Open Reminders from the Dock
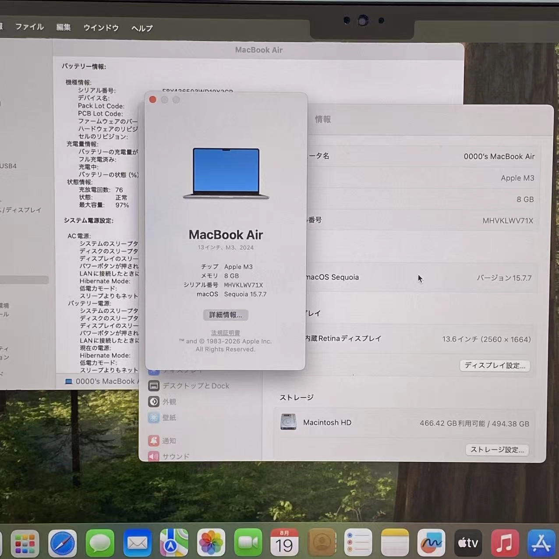The height and width of the screenshot is (559, 559). pyautogui.click(x=358, y=543)
